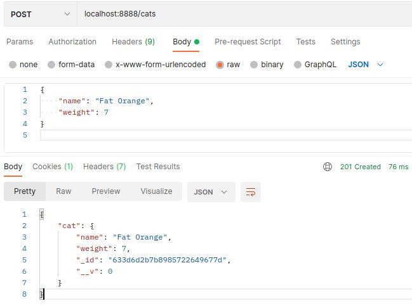
Task: Switch to the Headers (9) request tab
Action: click(133, 42)
